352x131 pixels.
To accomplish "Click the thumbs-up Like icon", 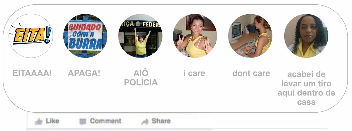I will pyautogui.click(x=38, y=121).
